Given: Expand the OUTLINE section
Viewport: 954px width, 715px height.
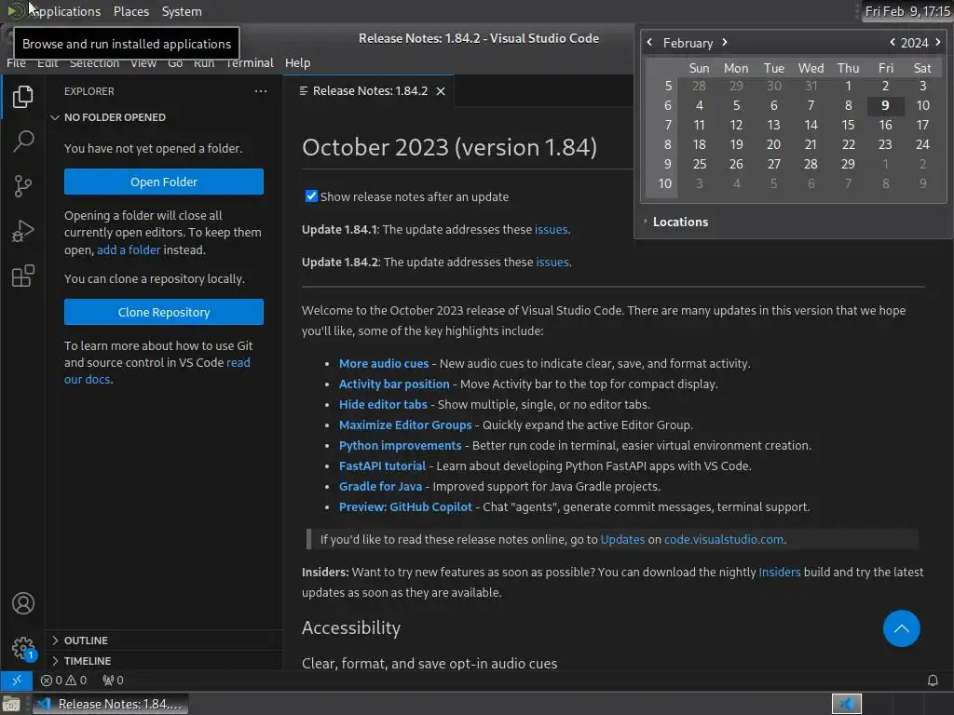Looking at the screenshot, I should (x=164, y=641).
